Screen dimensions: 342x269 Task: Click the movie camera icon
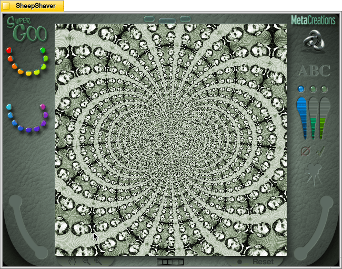coord(314,174)
